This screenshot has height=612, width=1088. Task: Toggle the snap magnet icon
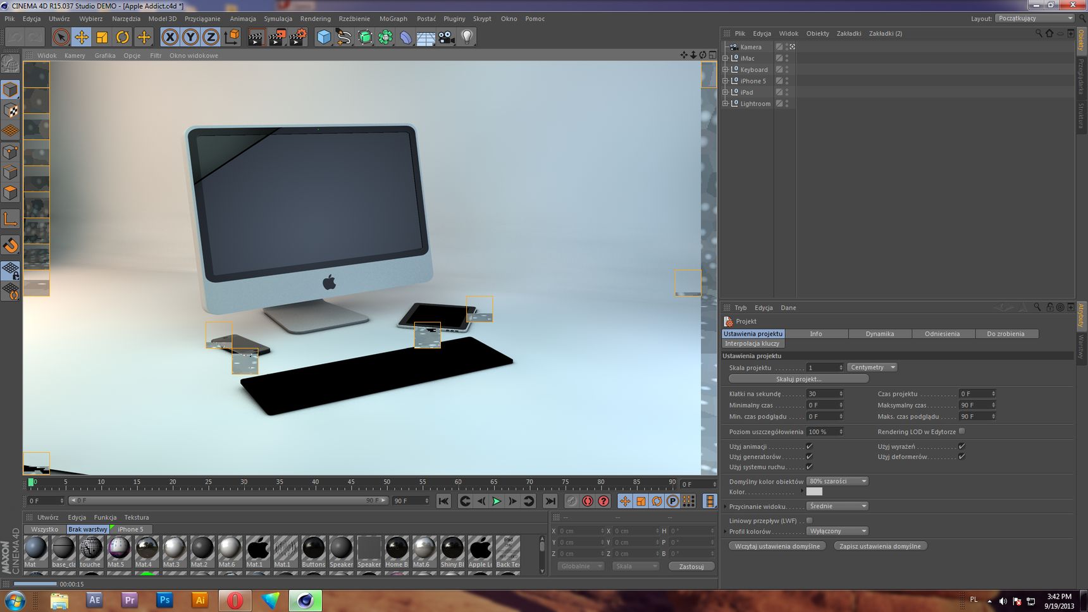tap(10, 245)
